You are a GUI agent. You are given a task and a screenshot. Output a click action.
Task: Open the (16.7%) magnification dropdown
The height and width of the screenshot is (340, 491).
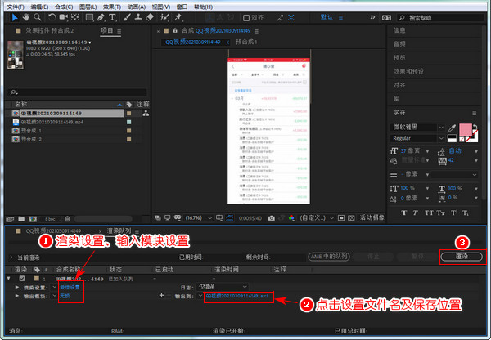tap(199, 217)
